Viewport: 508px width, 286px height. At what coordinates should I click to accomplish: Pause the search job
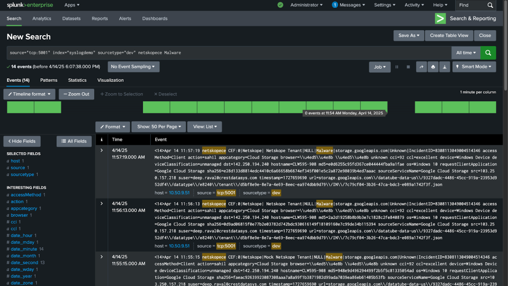[396, 67]
